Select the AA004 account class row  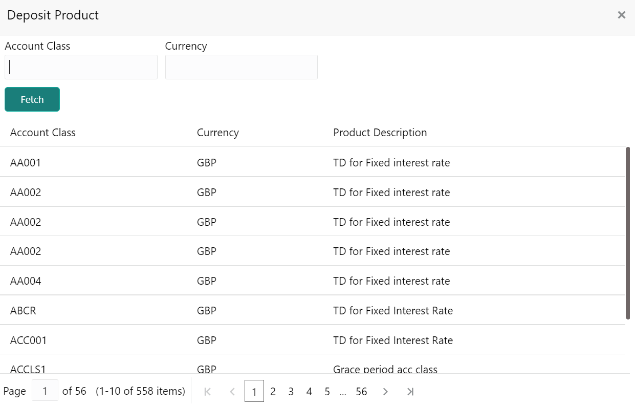point(26,281)
